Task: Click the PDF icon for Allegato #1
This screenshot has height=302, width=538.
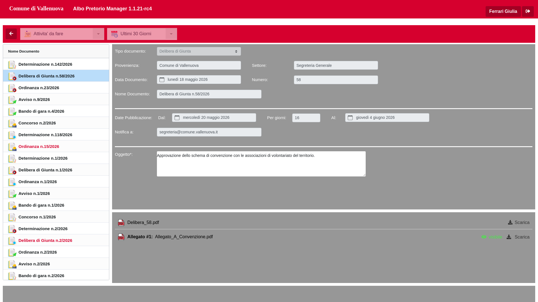Action: [121, 237]
